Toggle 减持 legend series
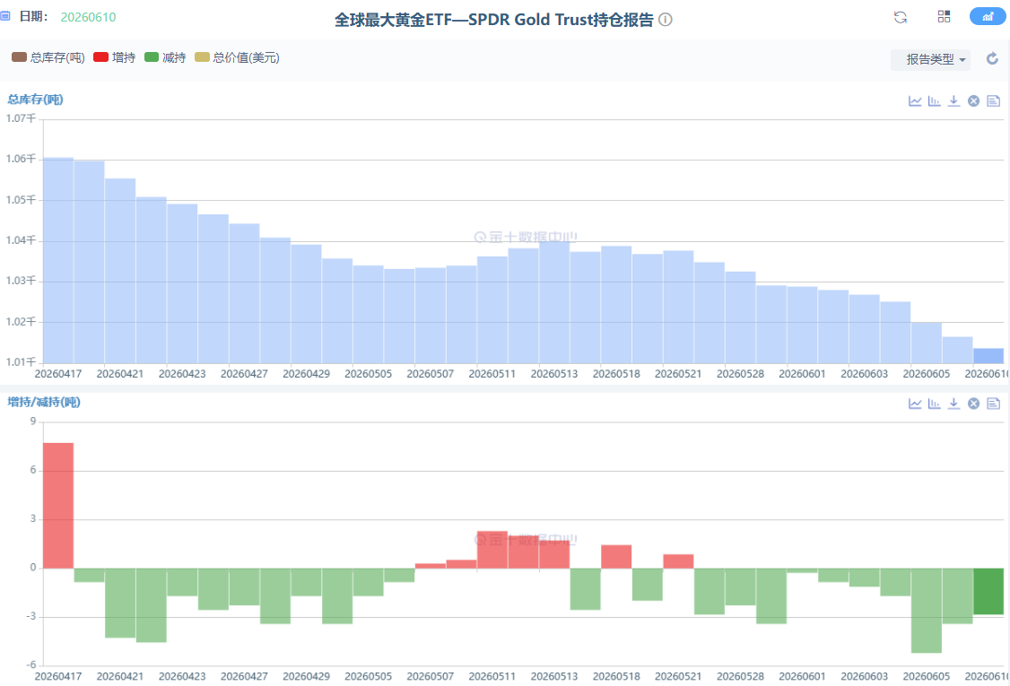Image resolution: width=1010 pixels, height=686 pixels. click(165, 57)
